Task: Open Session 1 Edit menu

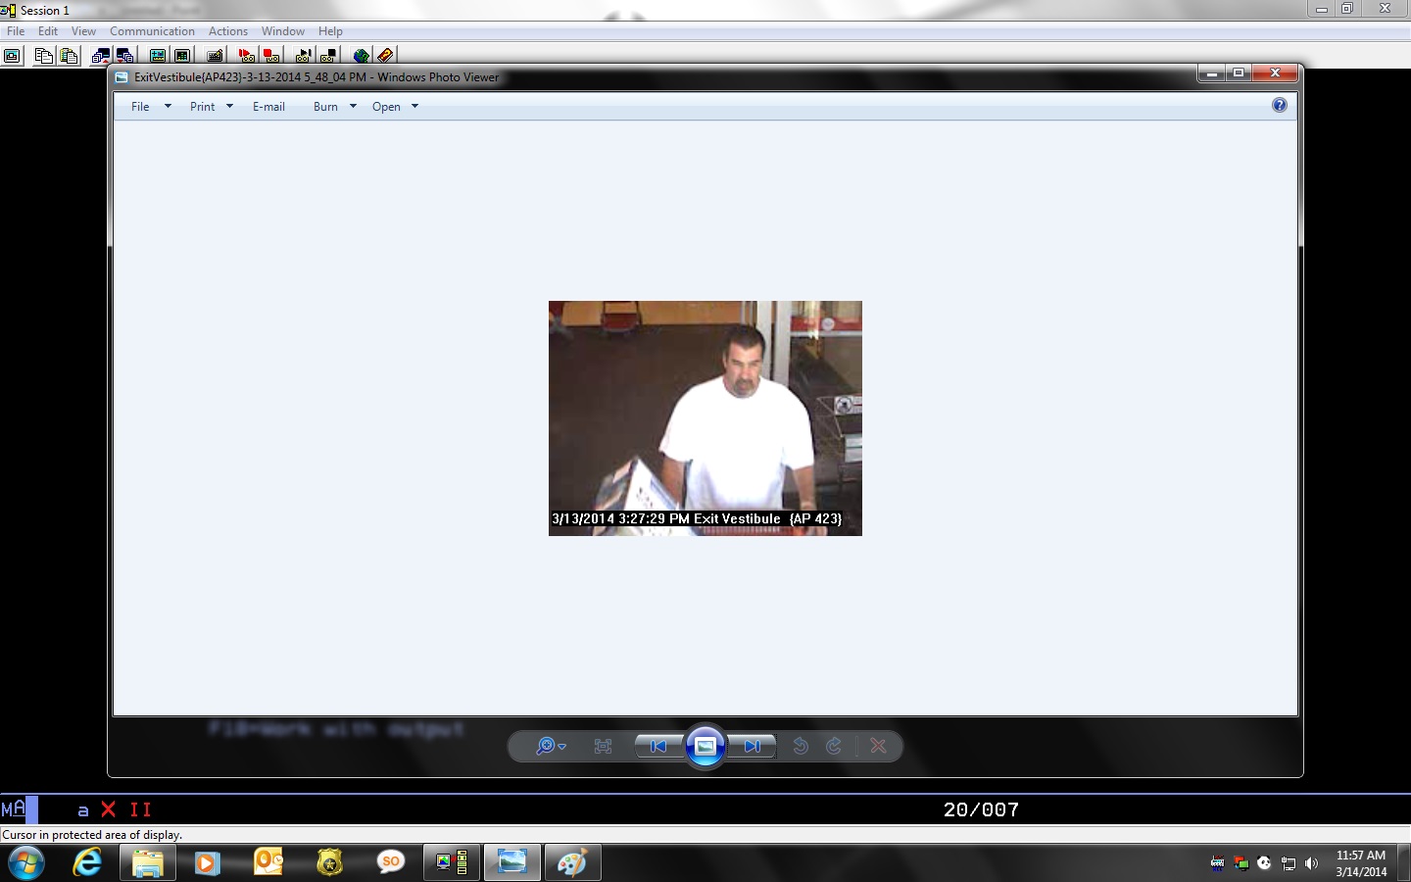Action: (x=48, y=31)
